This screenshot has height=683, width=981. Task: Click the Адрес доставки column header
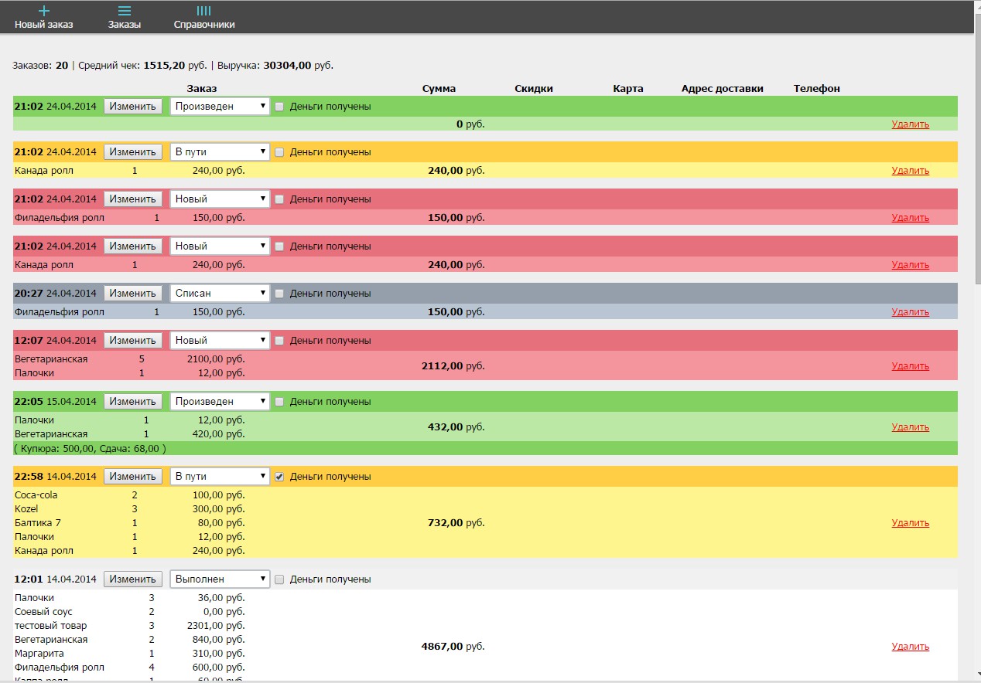tap(723, 89)
